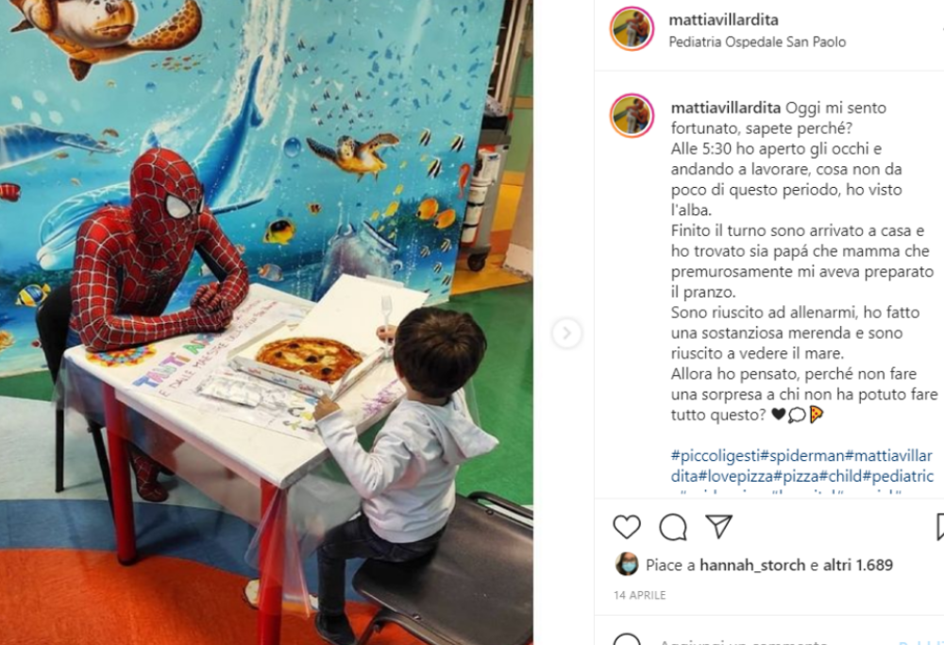944x645 pixels.
Task: Open the profile avatar beside the caption
Action: click(632, 115)
